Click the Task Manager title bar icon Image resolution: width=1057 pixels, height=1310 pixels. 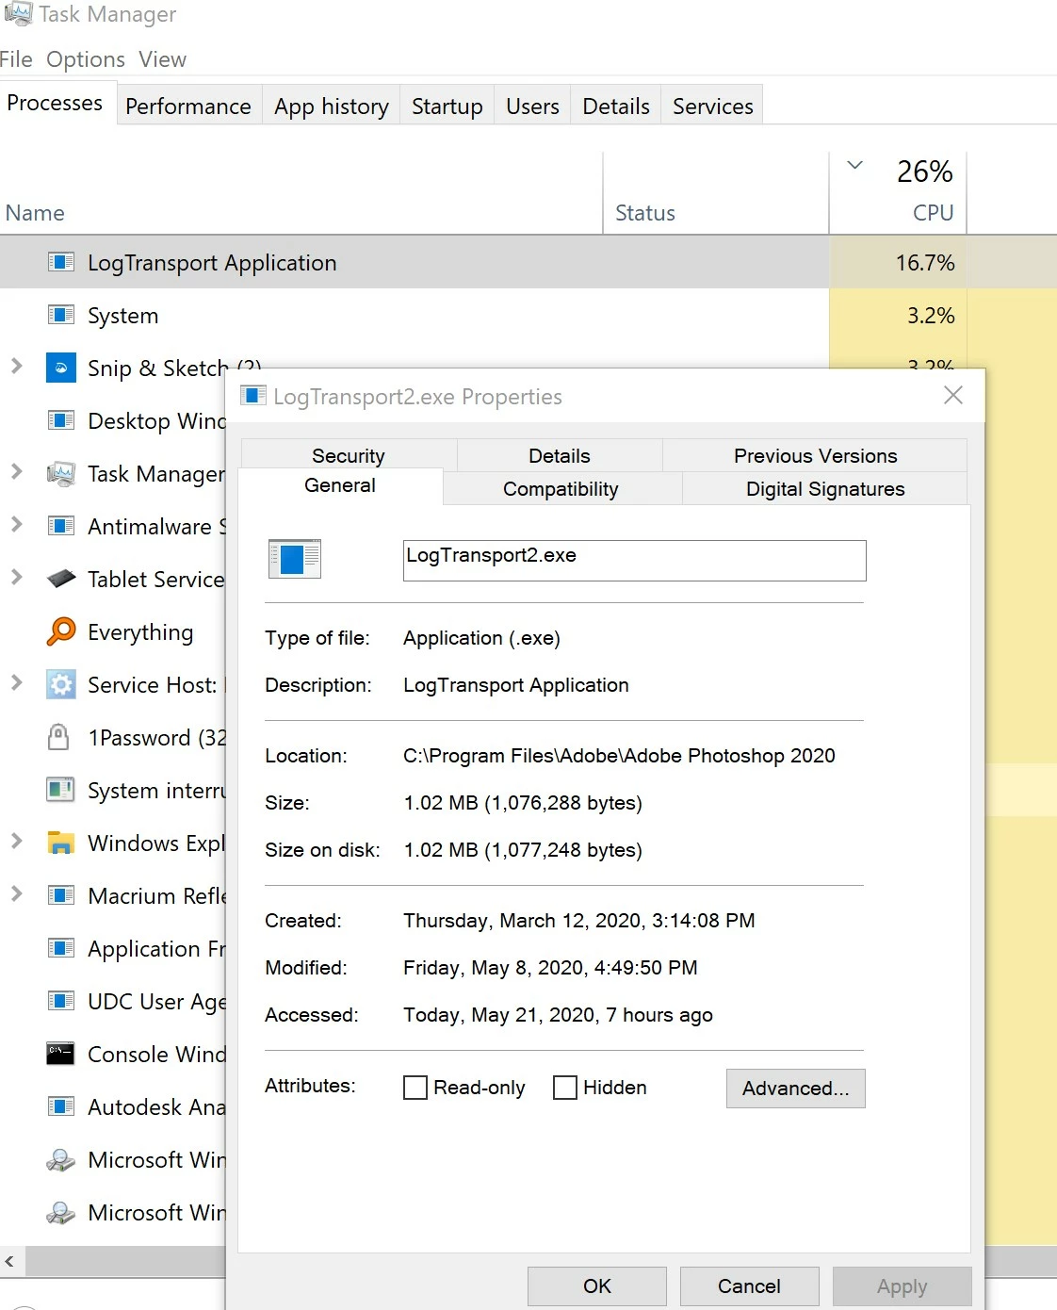(x=18, y=13)
